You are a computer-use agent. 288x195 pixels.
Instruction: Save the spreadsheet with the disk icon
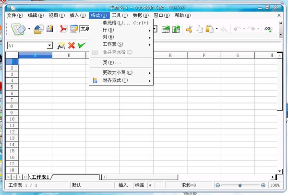click(50, 29)
